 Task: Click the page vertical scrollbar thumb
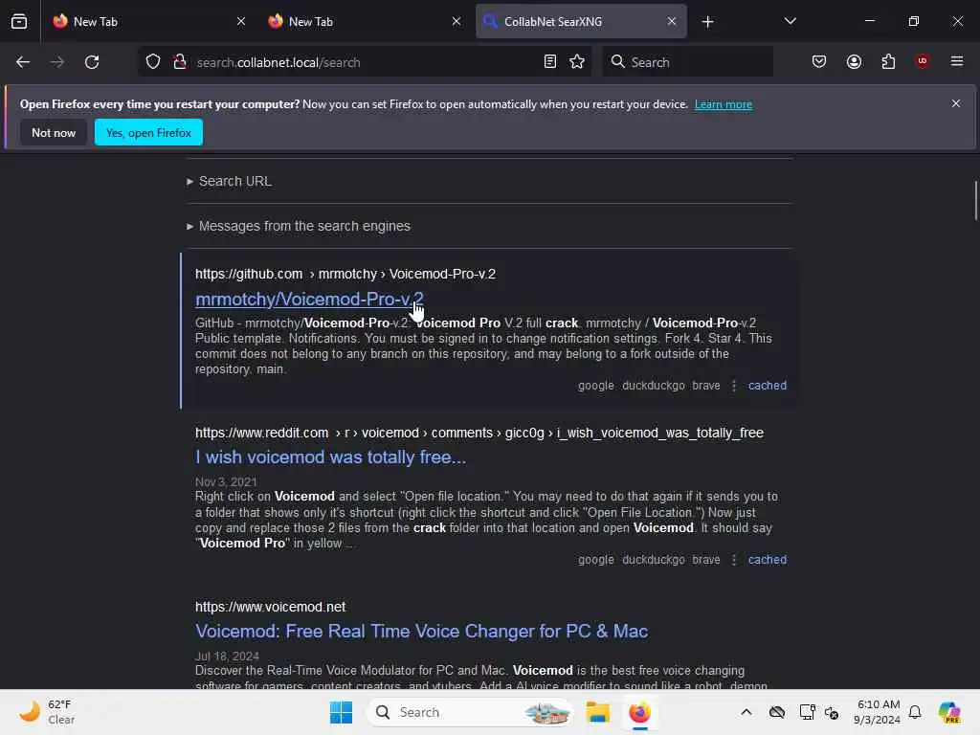click(x=975, y=200)
